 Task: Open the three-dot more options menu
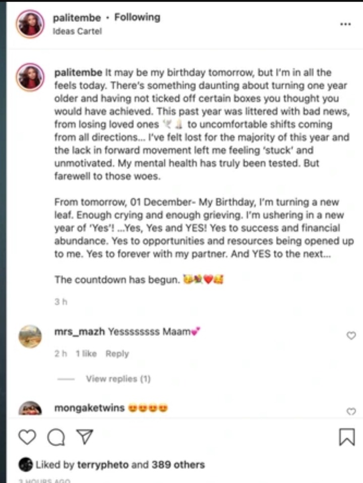(x=345, y=24)
